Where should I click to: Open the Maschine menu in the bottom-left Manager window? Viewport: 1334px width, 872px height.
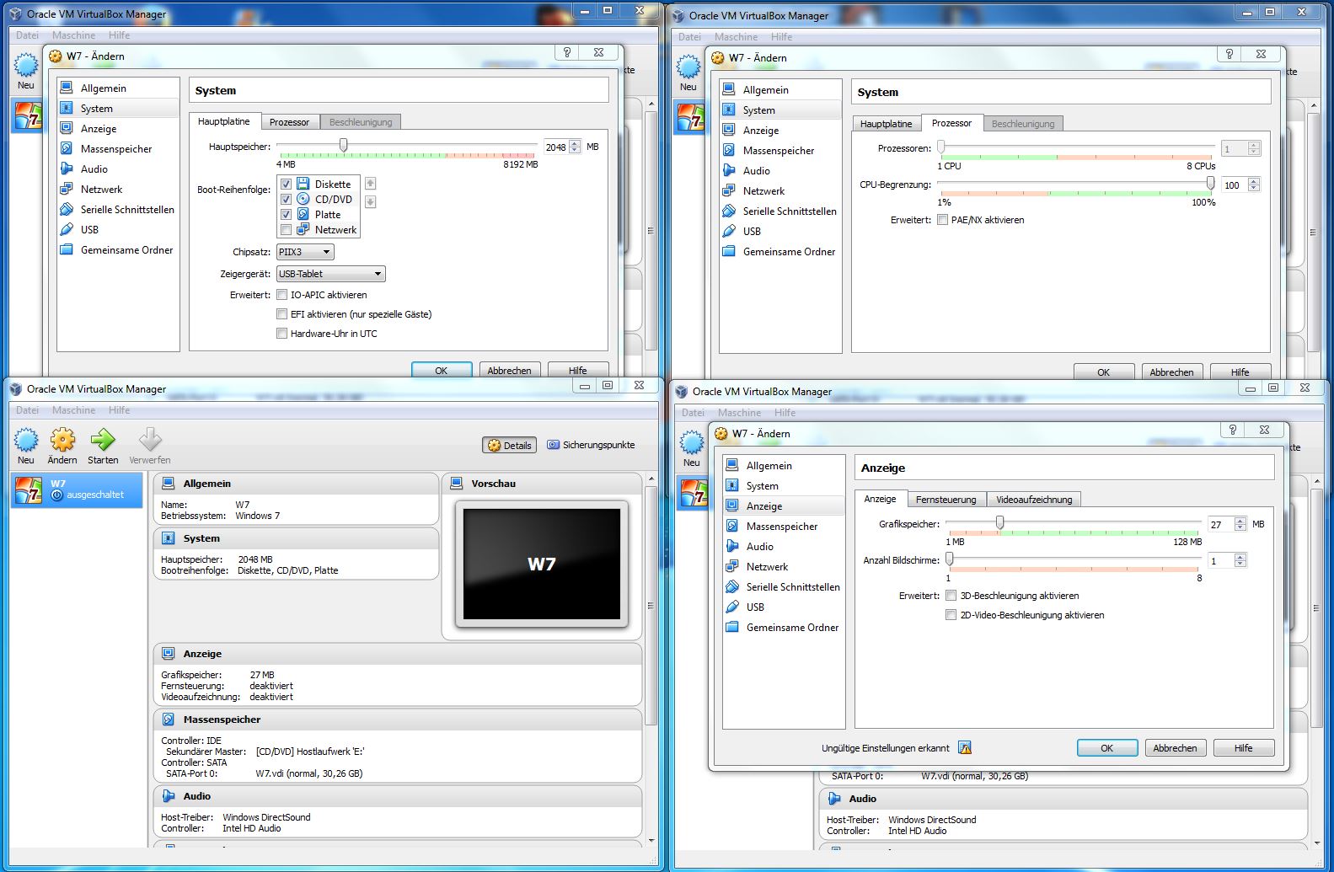73,410
